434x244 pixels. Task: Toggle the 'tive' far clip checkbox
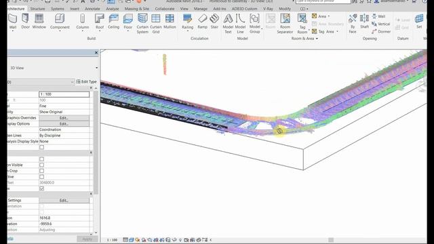click(41, 177)
